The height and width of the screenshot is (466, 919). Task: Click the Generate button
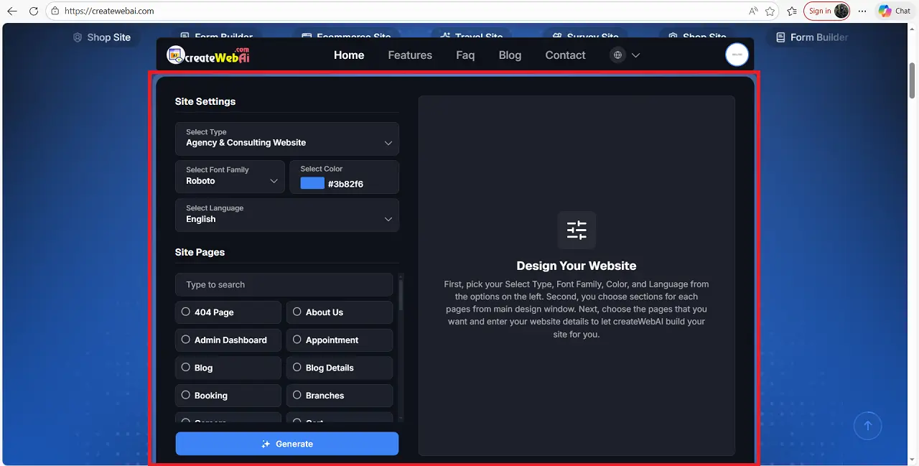[x=286, y=444]
